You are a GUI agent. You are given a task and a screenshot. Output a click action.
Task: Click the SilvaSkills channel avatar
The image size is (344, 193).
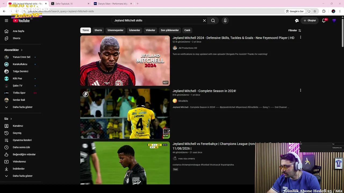(x=175, y=101)
